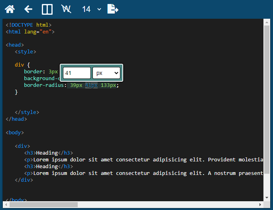Toggle the split view layout icon

click(x=47, y=9)
